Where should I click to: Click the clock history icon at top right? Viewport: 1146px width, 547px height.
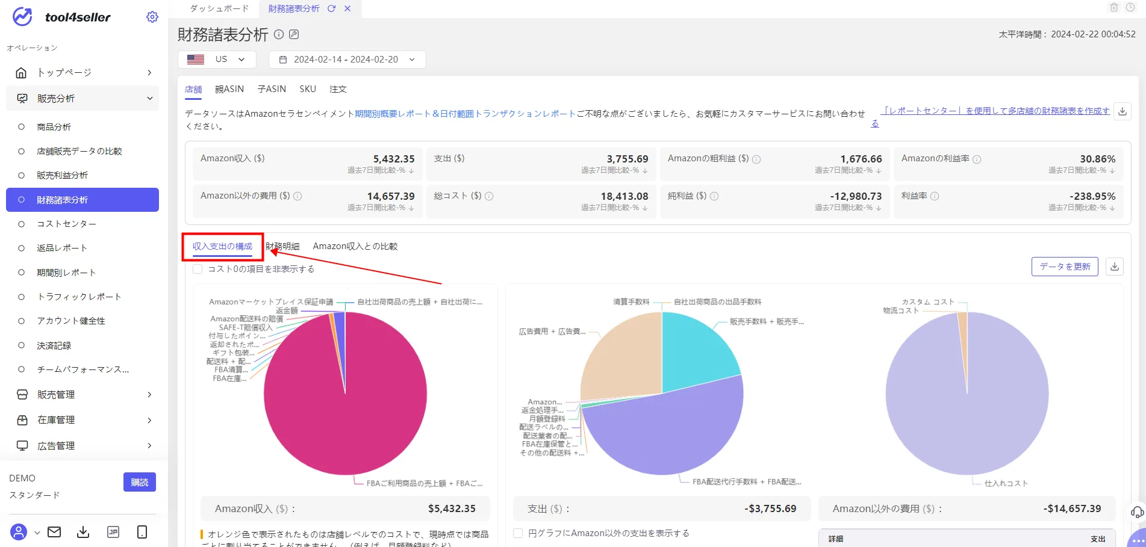point(1130,7)
